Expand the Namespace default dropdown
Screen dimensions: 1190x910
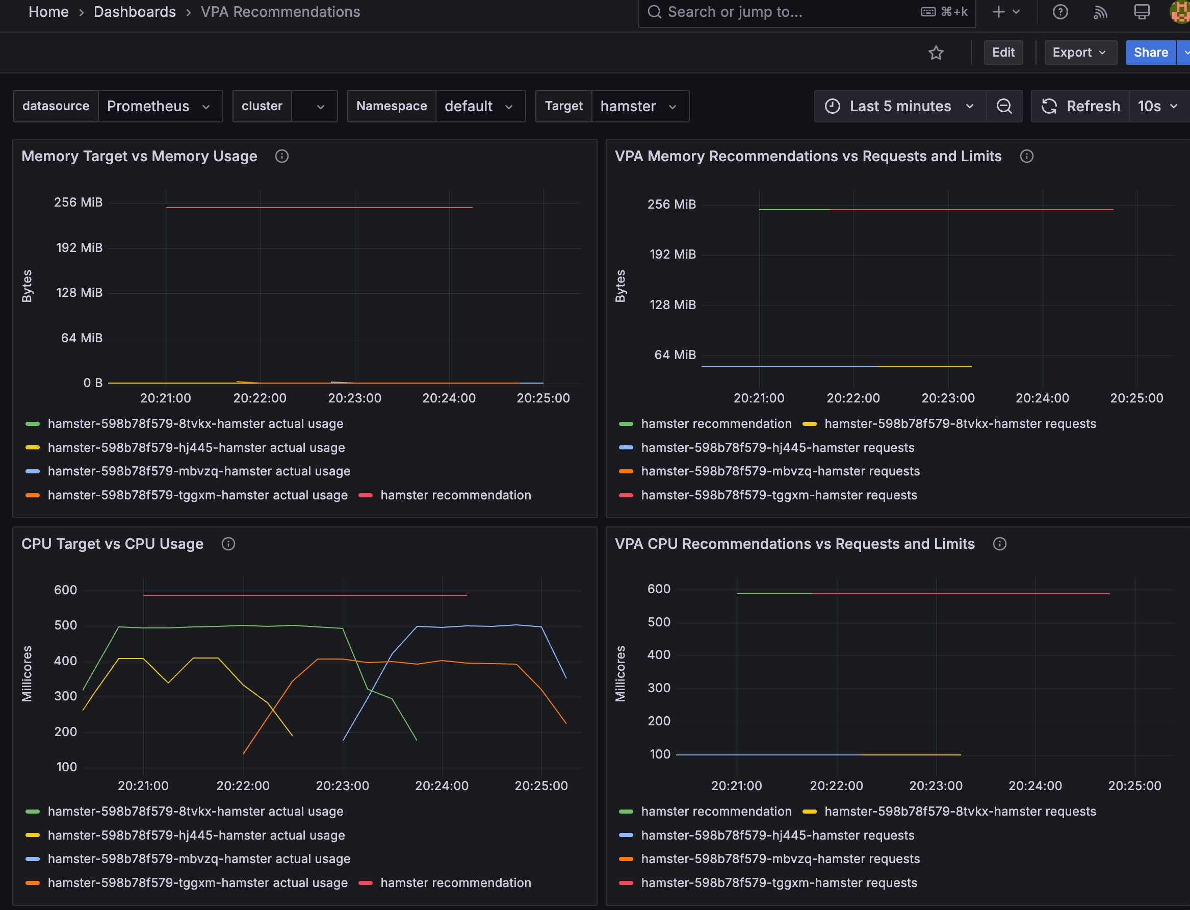[480, 106]
